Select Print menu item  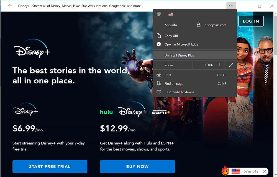(195, 75)
